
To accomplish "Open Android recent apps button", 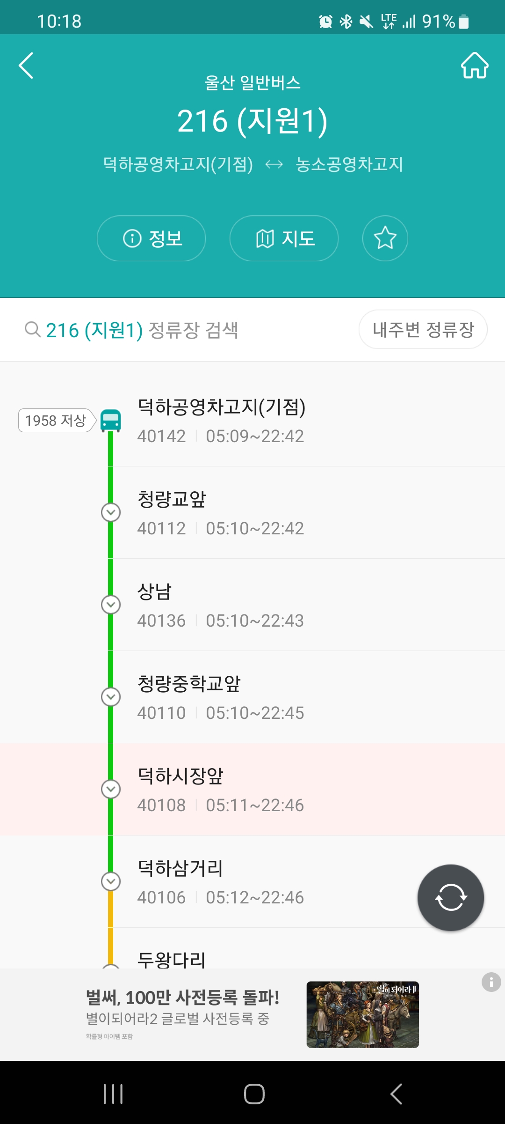I will [x=113, y=1094].
